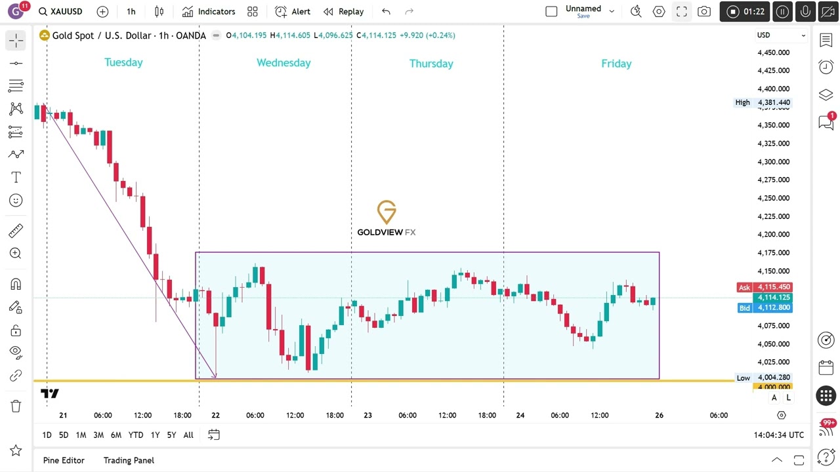Toggle stay in drawing mode

[16, 307]
